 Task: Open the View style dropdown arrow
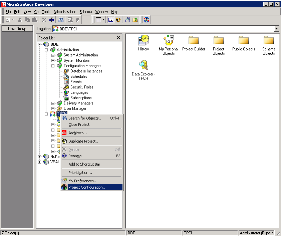[103, 20]
